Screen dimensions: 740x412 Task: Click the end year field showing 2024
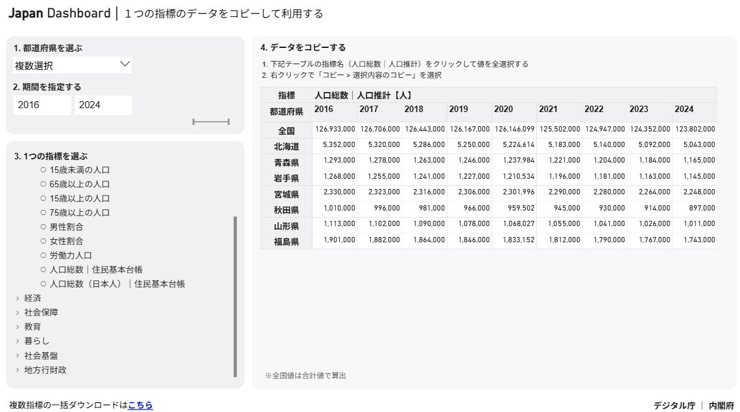103,105
